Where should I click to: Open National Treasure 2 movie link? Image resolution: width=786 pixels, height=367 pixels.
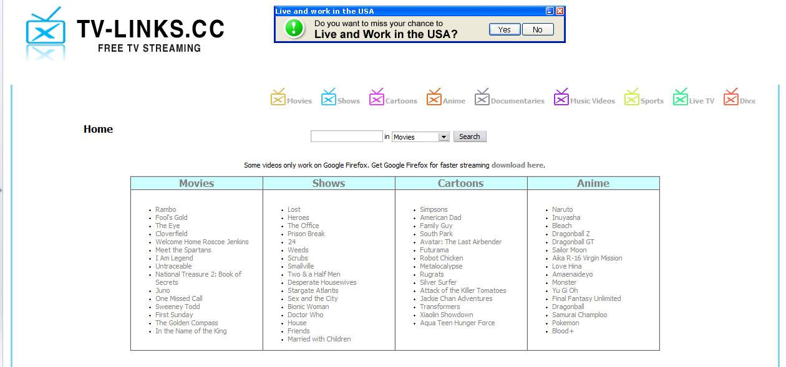(x=198, y=278)
